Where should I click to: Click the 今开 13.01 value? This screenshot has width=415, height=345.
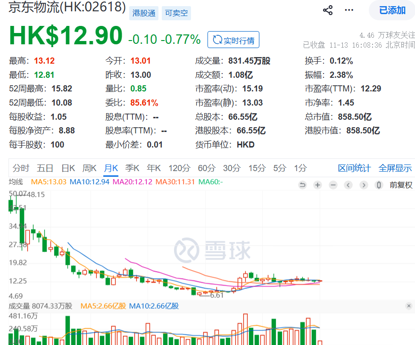click(141, 61)
